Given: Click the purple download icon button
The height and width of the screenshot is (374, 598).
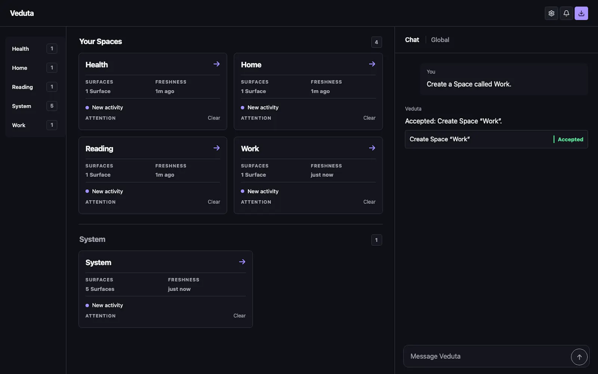Looking at the screenshot, I should click(581, 13).
